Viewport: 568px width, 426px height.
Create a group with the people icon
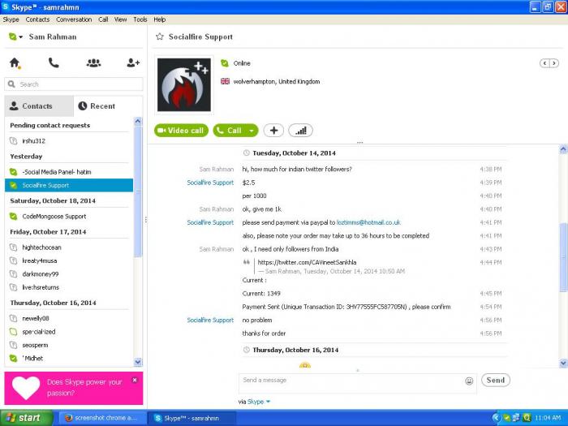pyautogui.click(x=93, y=63)
